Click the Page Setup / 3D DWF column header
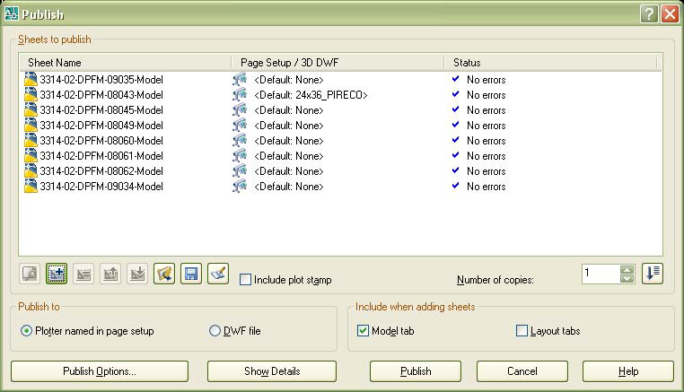This screenshot has width=684, height=392. 338,63
